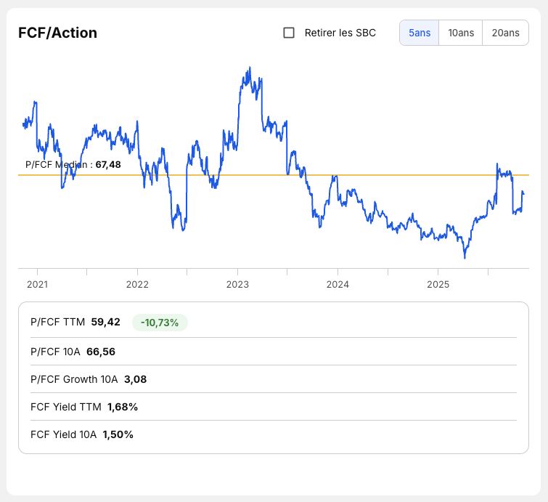Click the P/FCF Median 67,48 label
This screenshot has height=502, width=548.
[x=73, y=164]
